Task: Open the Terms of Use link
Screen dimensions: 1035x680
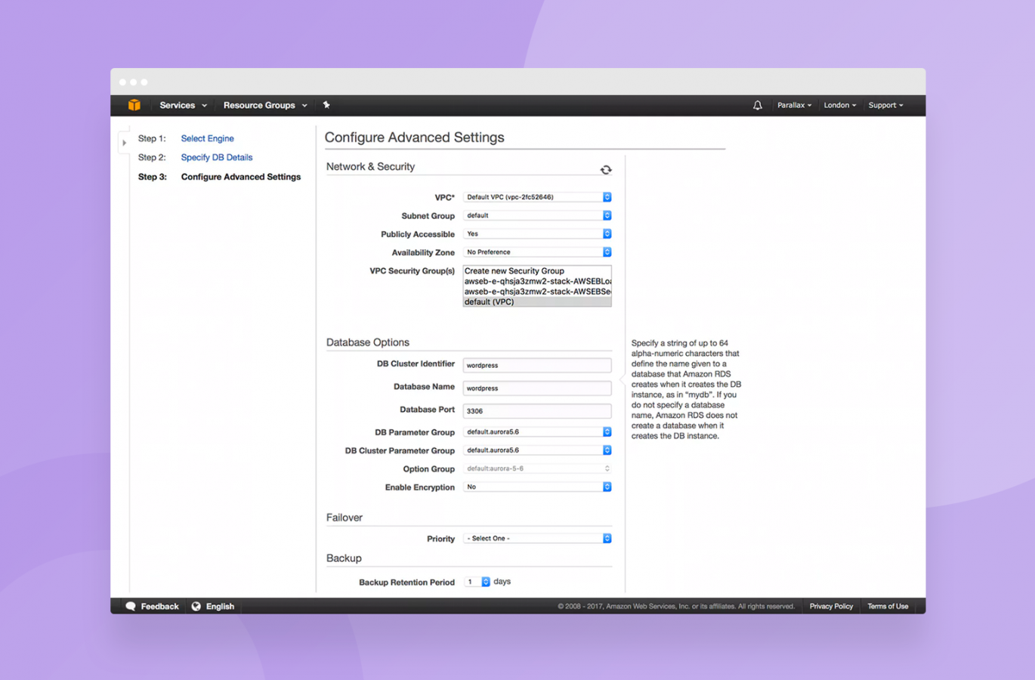Action: pyautogui.click(x=888, y=606)
